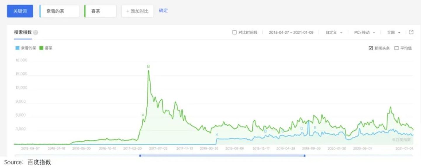Click blue news marker E on 奈雪的茶 line

[315, 128]
